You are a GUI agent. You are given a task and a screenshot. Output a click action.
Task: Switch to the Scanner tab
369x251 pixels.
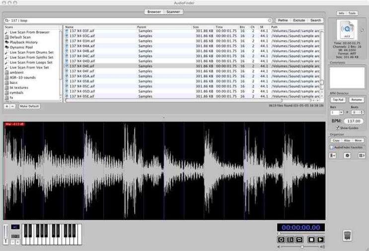point(173,11)
